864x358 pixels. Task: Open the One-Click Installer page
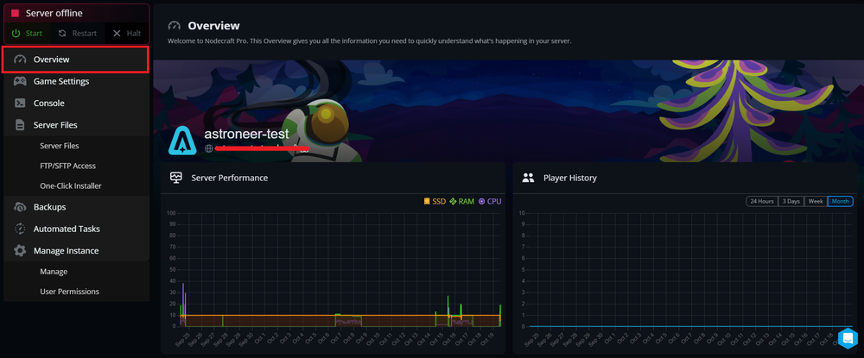pyautogui.click(x=70, y=185)
